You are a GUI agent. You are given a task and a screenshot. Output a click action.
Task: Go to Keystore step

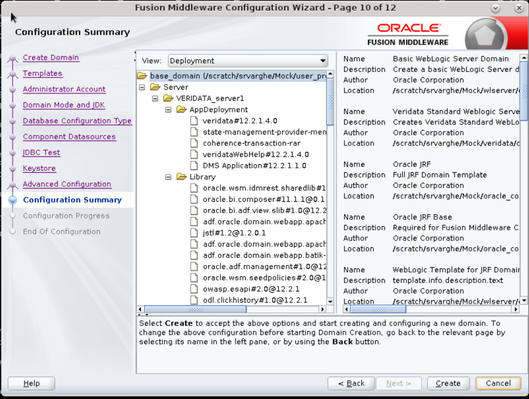click(39, 168)
